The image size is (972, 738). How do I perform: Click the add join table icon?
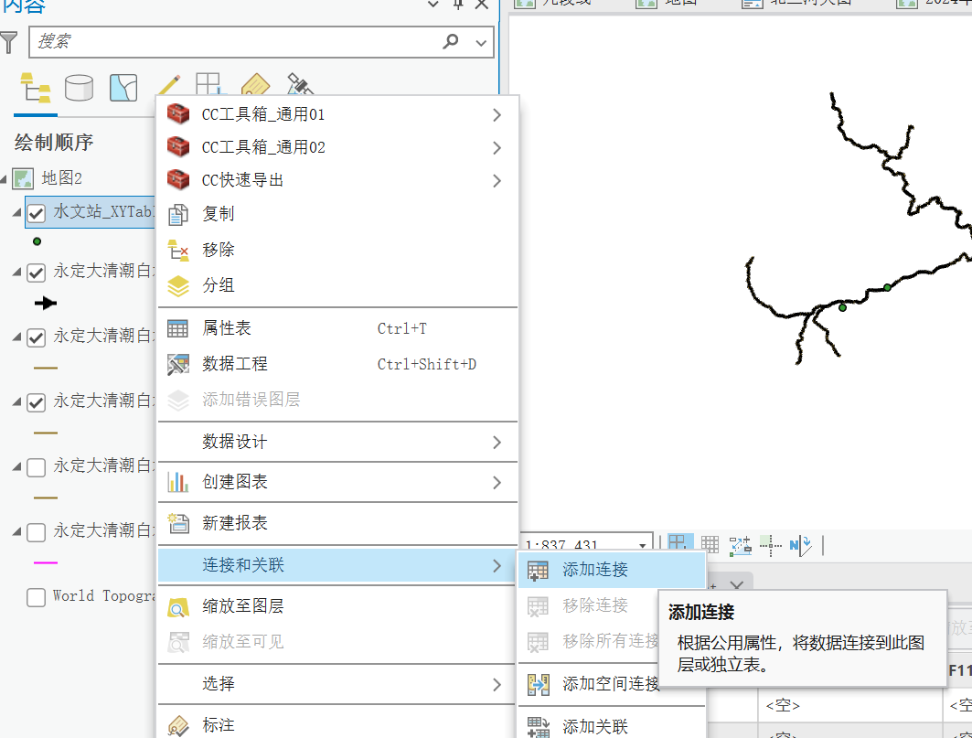[x=538, y=570]
